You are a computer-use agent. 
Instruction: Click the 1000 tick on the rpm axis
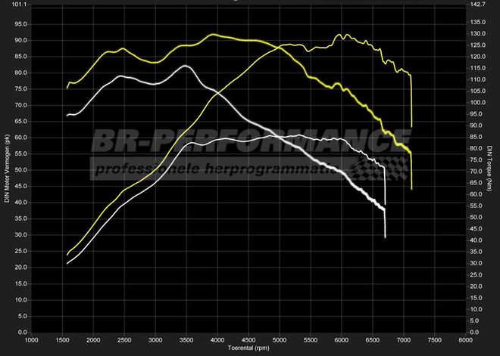[32, 340]
